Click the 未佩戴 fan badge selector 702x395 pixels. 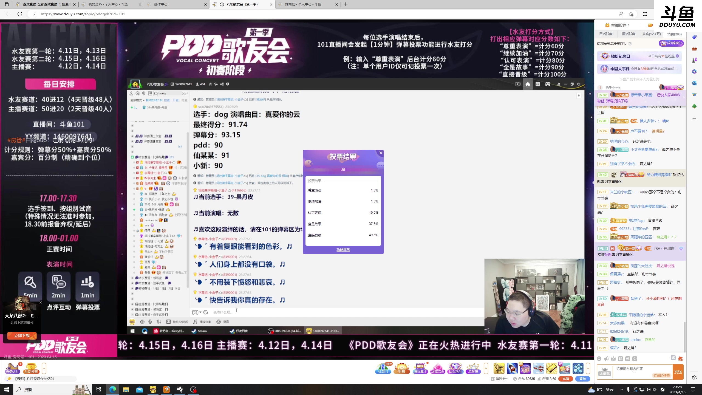(605, 372)
